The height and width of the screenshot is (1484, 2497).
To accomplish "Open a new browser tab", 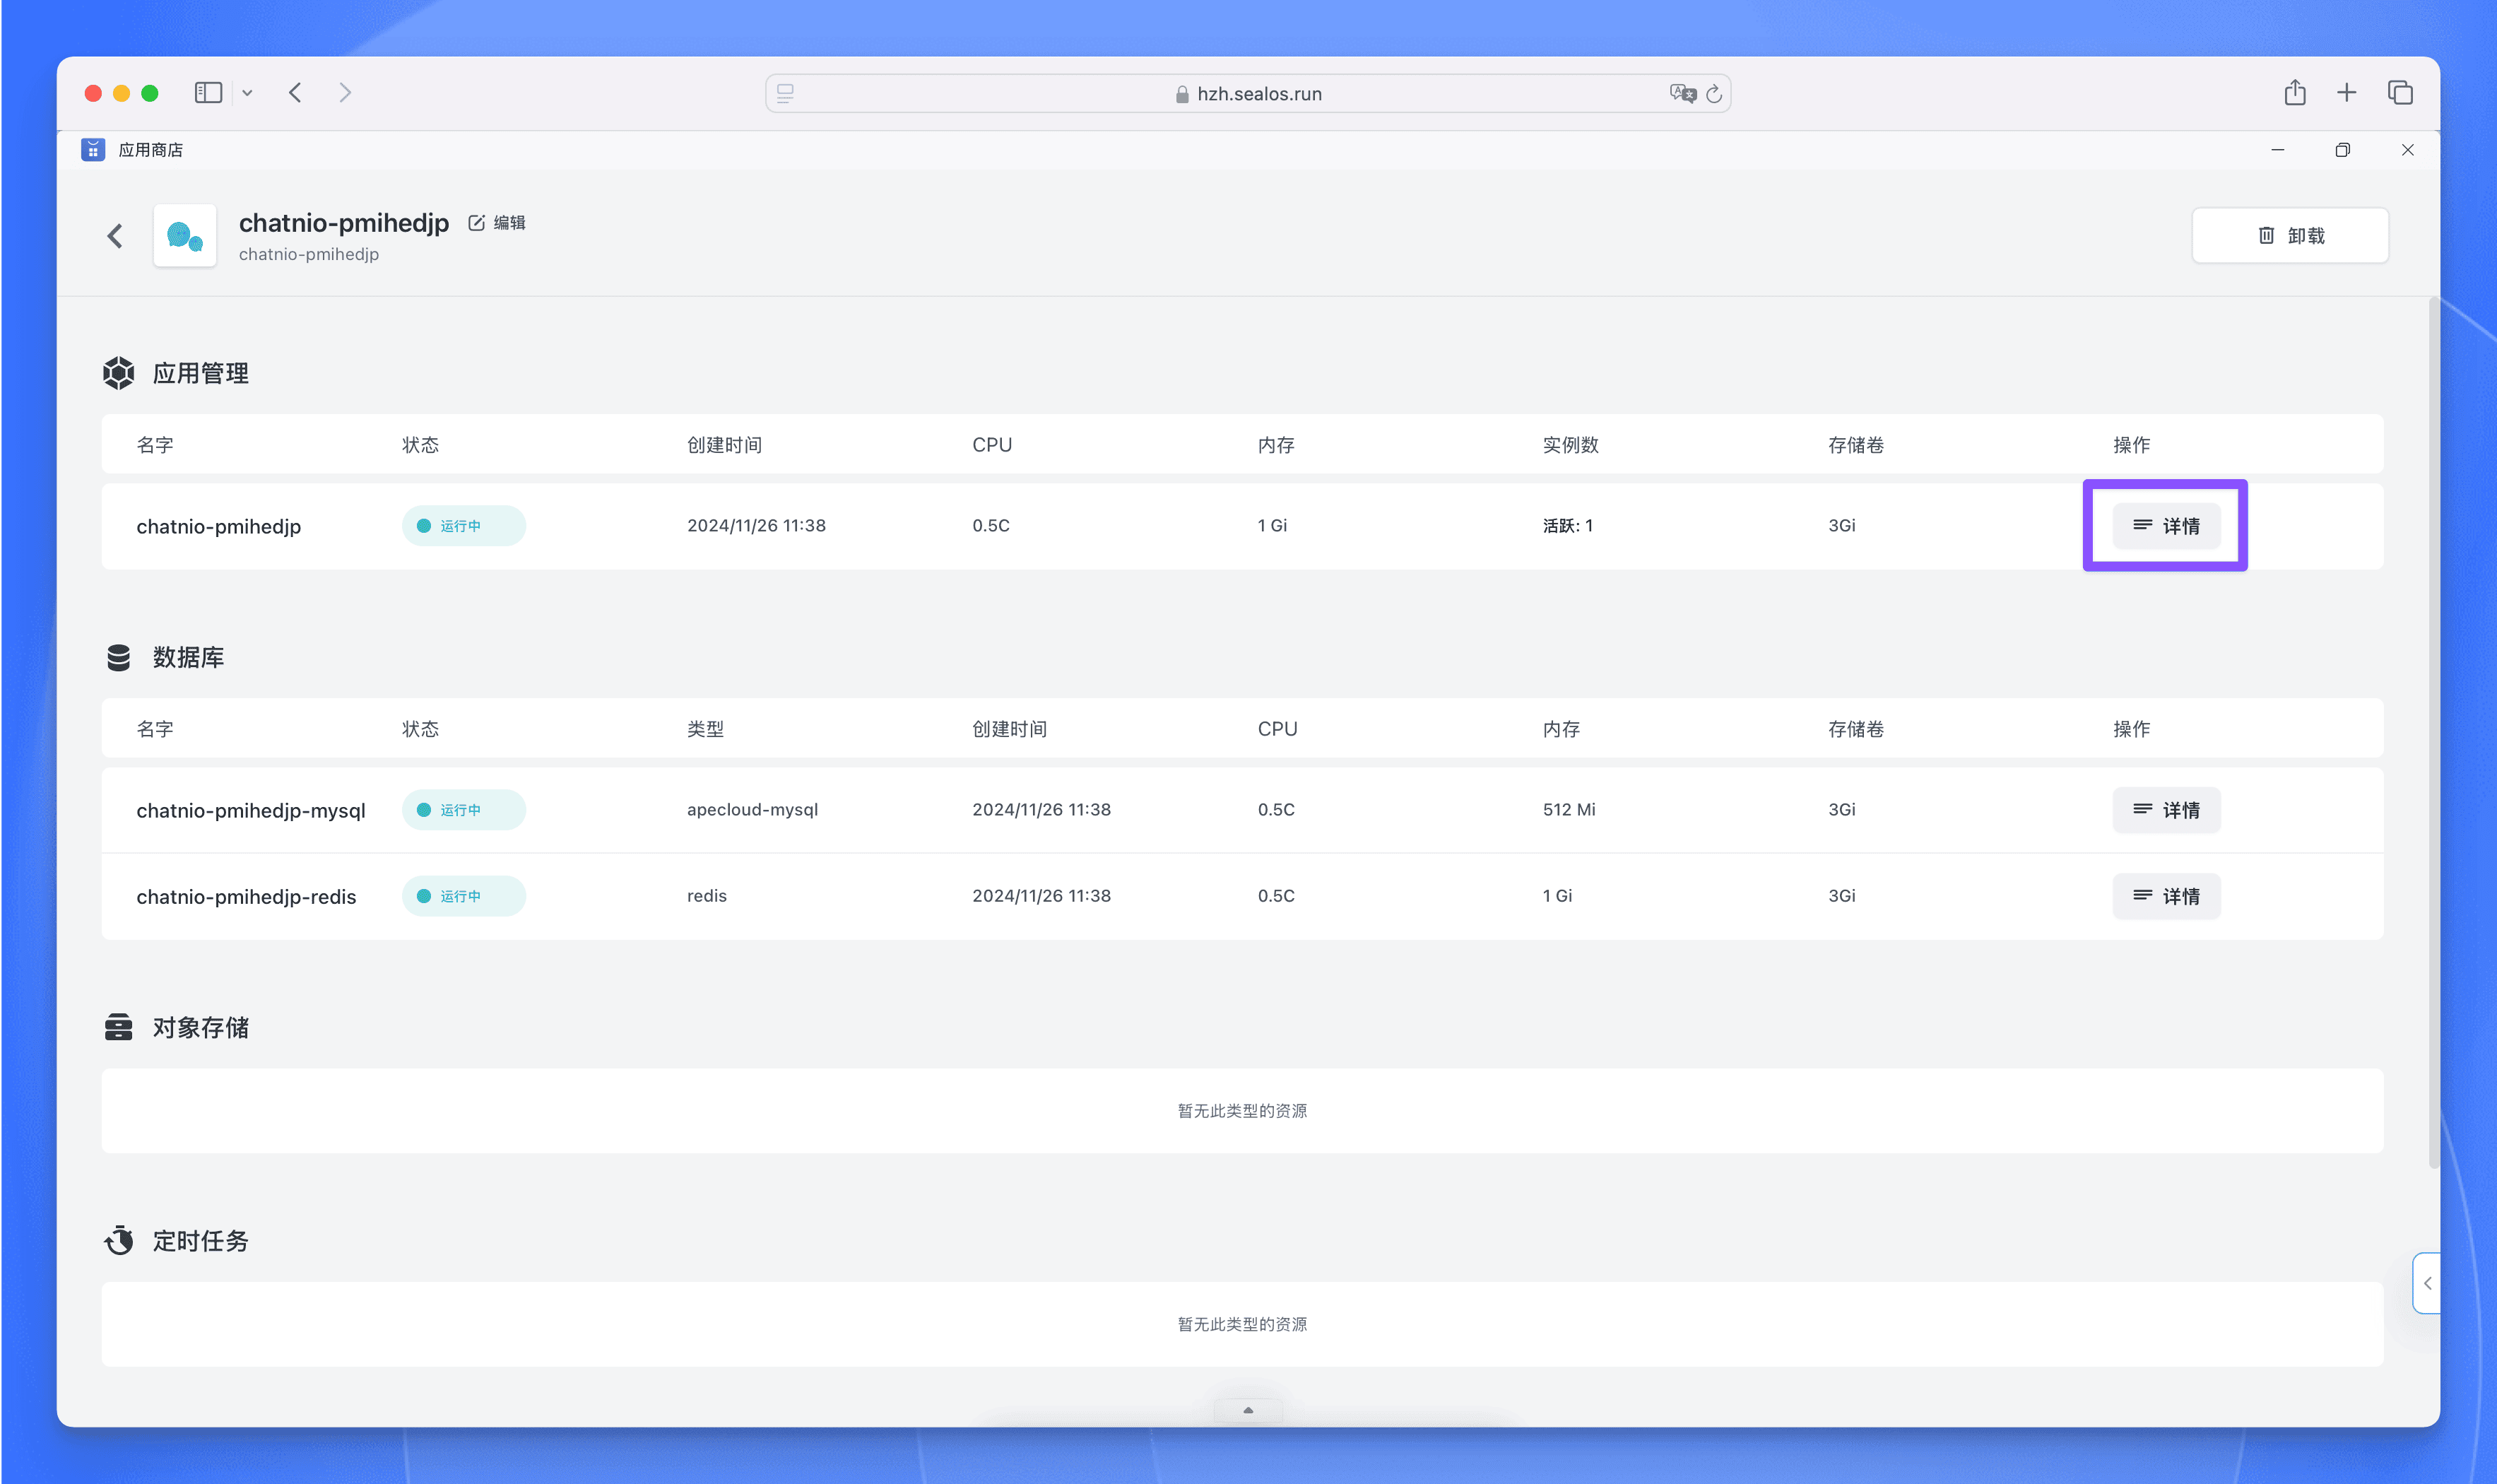I will pos(2346,92).
